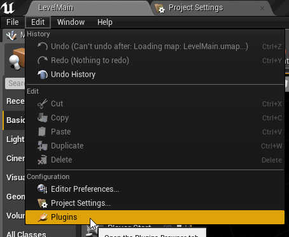Viewport: 289px width, 237px height.
Task: Open the File menu
Action: [13, 22]
